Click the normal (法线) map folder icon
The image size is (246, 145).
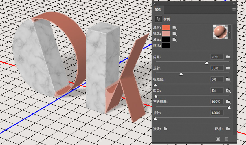pos(165,129)
